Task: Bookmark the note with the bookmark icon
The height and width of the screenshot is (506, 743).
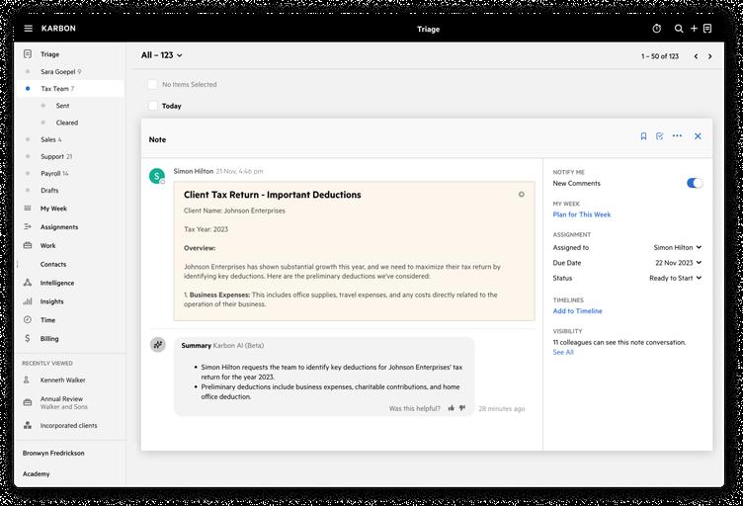Action: coord(643,136)
